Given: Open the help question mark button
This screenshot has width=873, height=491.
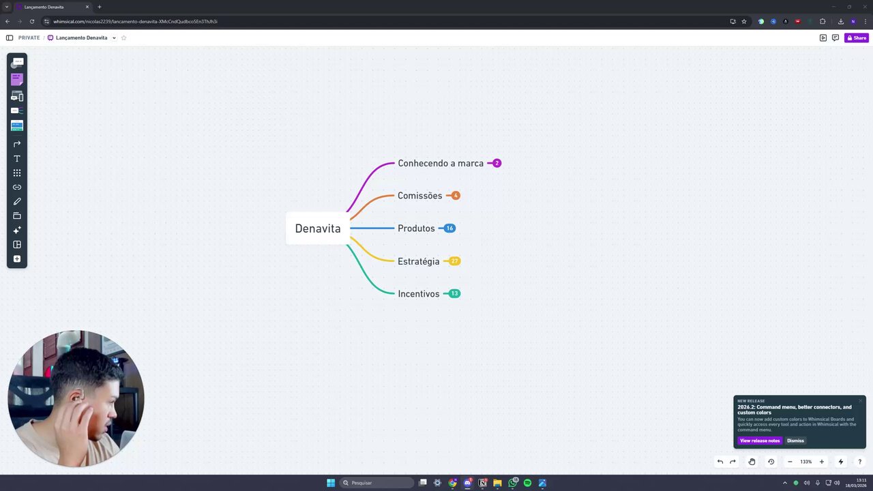Looking at the screenshot, I should pyautogui.click(x=859, y=462).
